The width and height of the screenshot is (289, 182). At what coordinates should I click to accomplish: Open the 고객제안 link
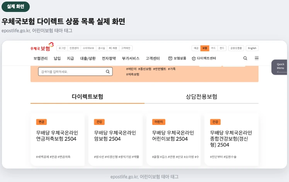click(x=126, y=48)
